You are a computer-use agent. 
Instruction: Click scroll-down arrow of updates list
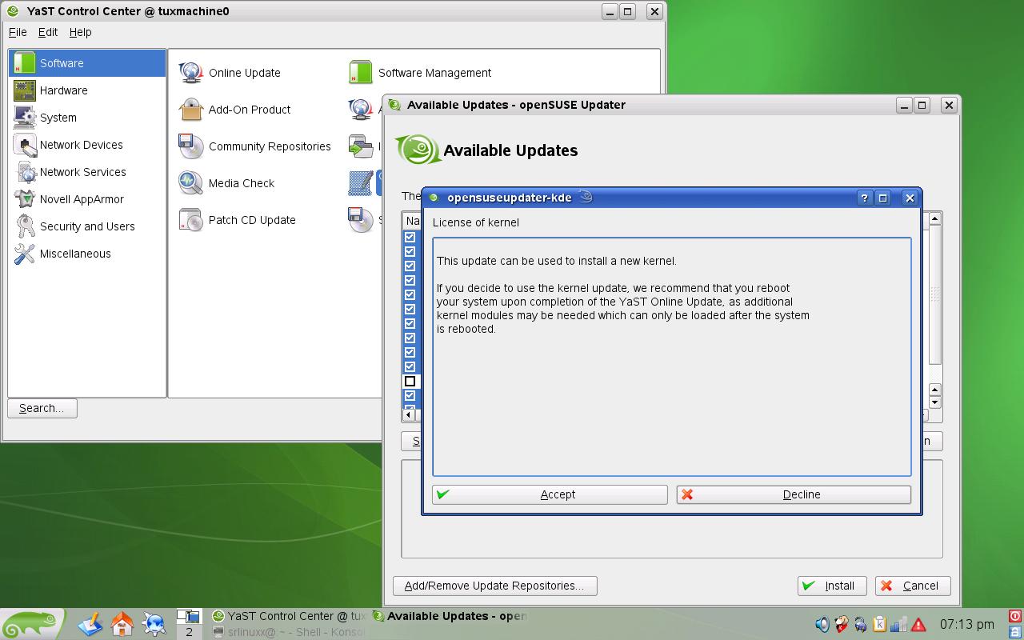coord(934,402)
